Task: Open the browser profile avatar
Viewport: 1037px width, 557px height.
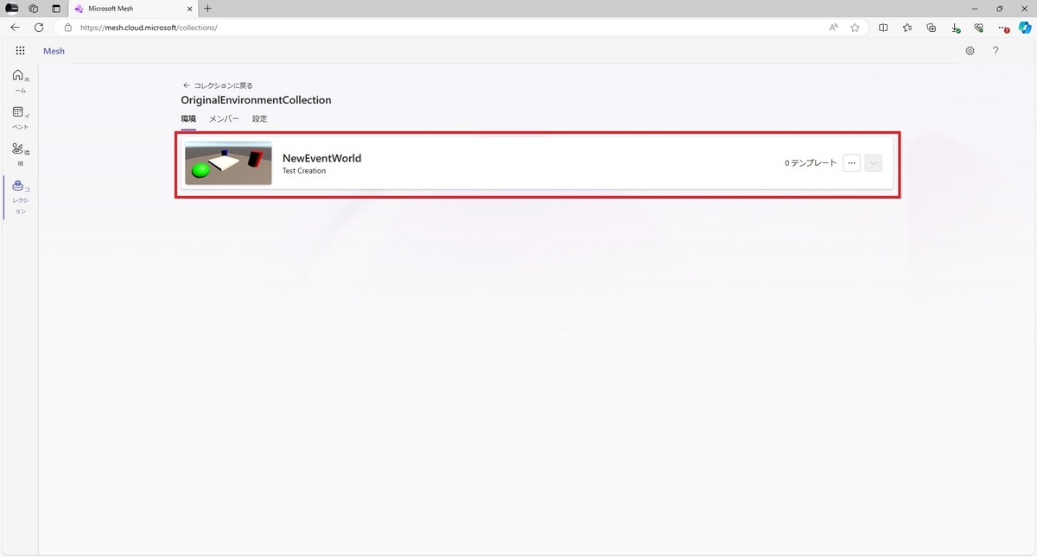Action: pos(12,8)
